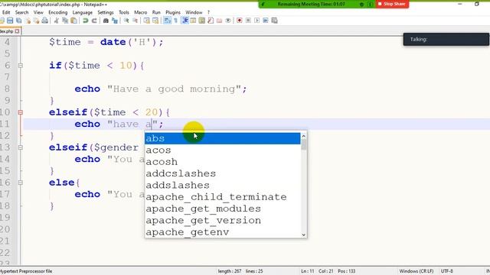Click Run Macro Multiple Times icon
This screenshot has width=490, height=275.
click(266, 21)
